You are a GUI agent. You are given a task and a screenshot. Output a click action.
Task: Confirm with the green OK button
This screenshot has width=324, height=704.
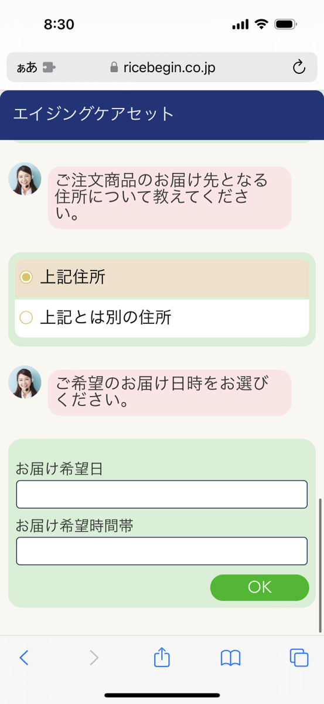coord(260,587)
